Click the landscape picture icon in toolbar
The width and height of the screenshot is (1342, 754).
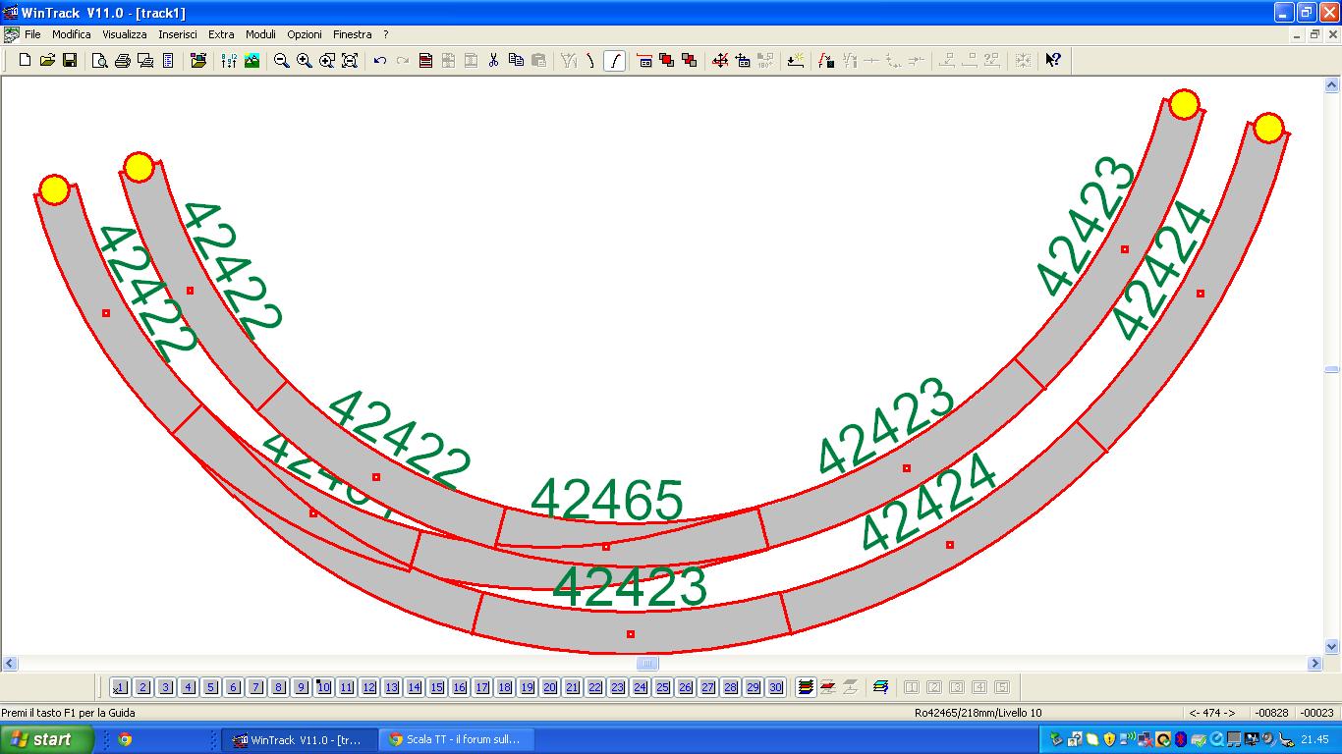252,60
